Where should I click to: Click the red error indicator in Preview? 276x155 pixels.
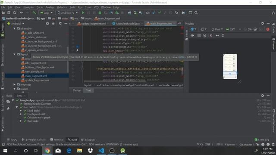(x=268, y=29)
